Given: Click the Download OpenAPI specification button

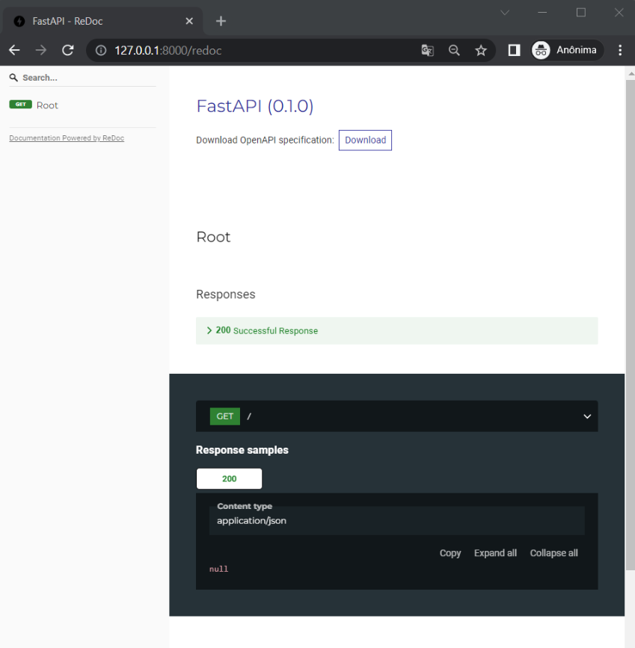Looking at the screenshot, I should point(365,140).
